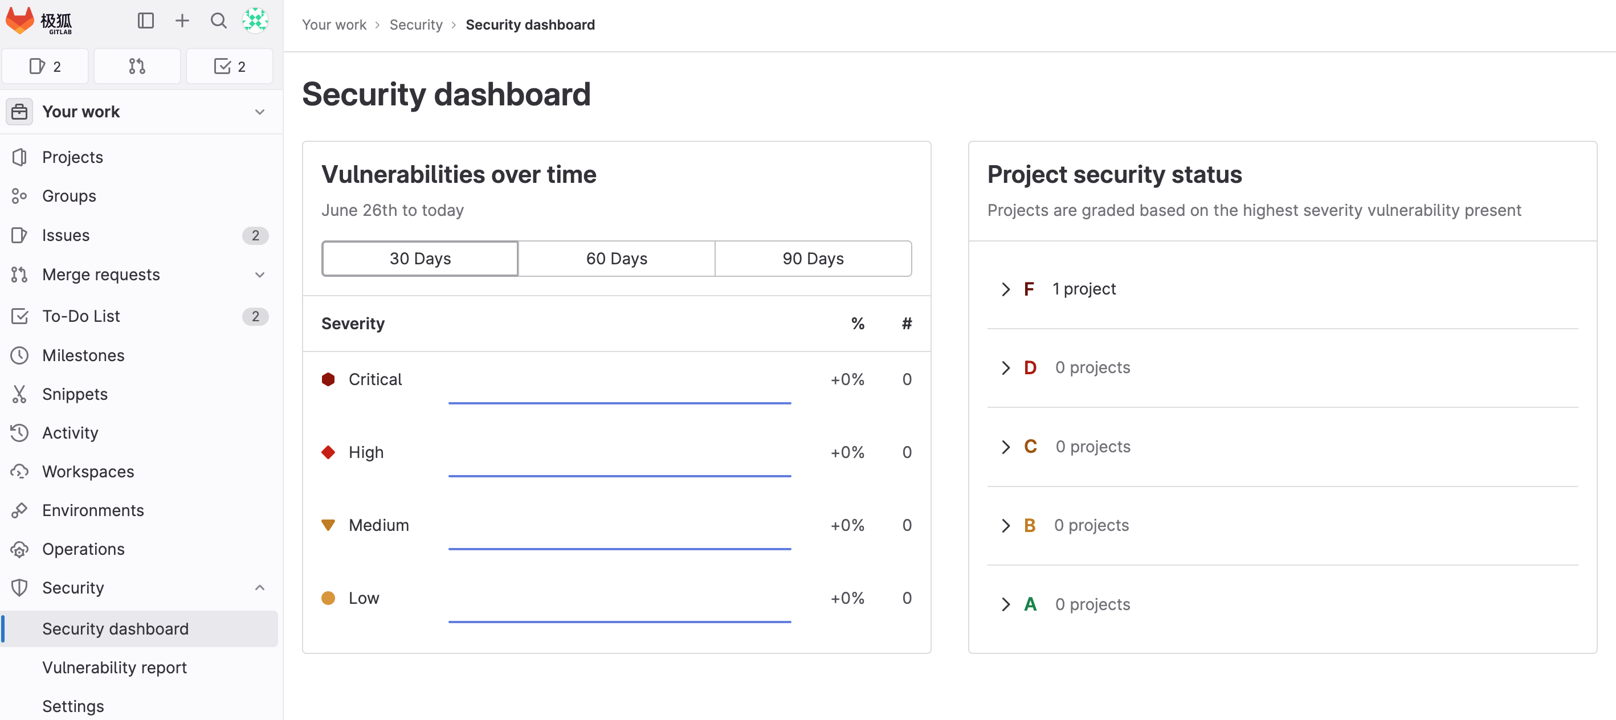Viewport: 1616px width, 720px height.
Task: Click Your work breadcrumb link
Action: [x=334, y=24]
